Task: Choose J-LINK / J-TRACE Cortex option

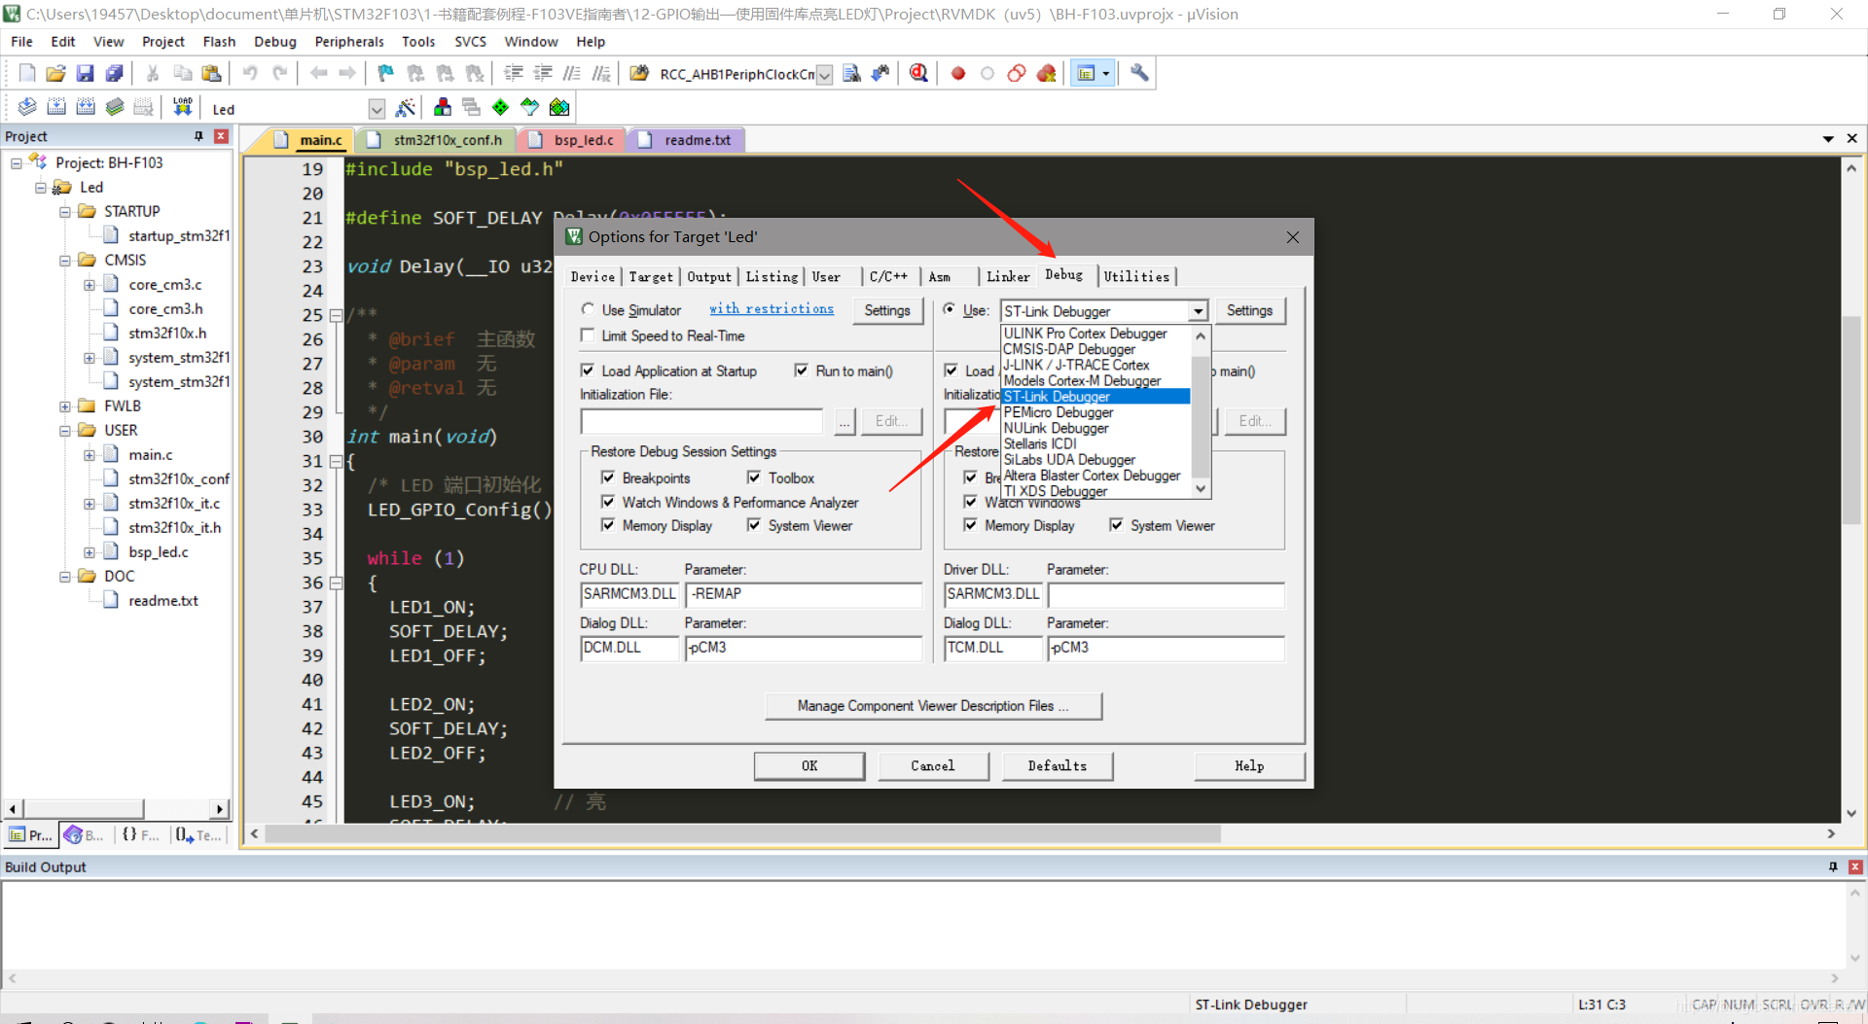Action: (1096, 365)
